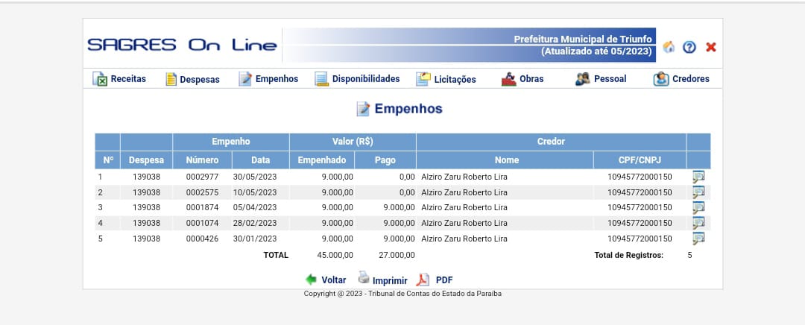Open the Despesas menu
805x325 pixels.
tap(192, 79)
